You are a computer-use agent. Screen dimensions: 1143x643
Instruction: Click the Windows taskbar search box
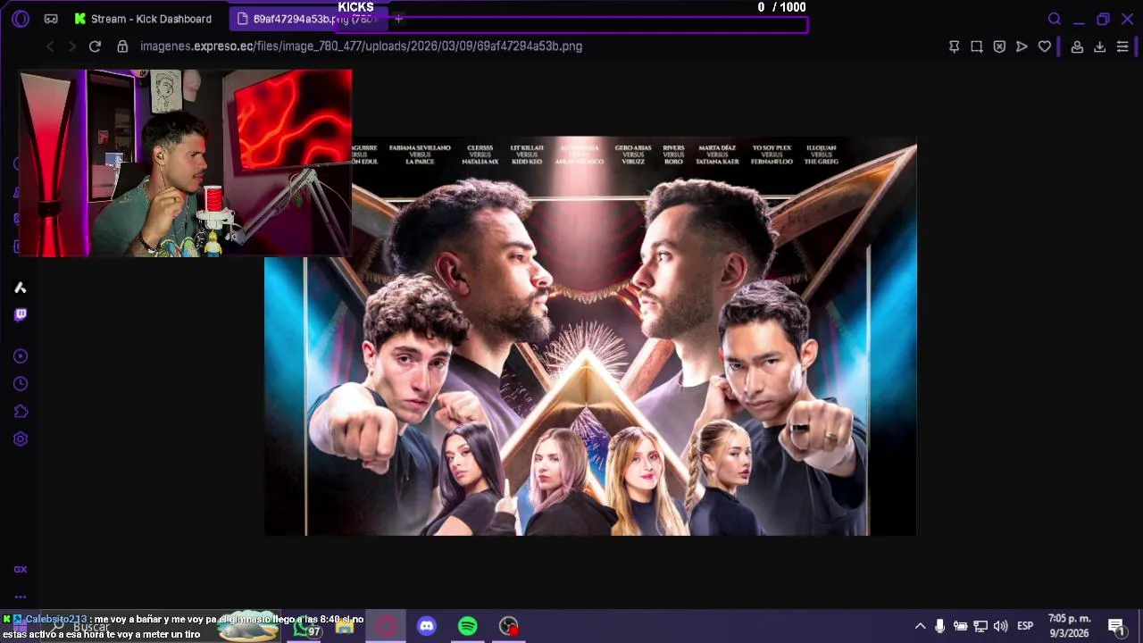click(161, 627)
